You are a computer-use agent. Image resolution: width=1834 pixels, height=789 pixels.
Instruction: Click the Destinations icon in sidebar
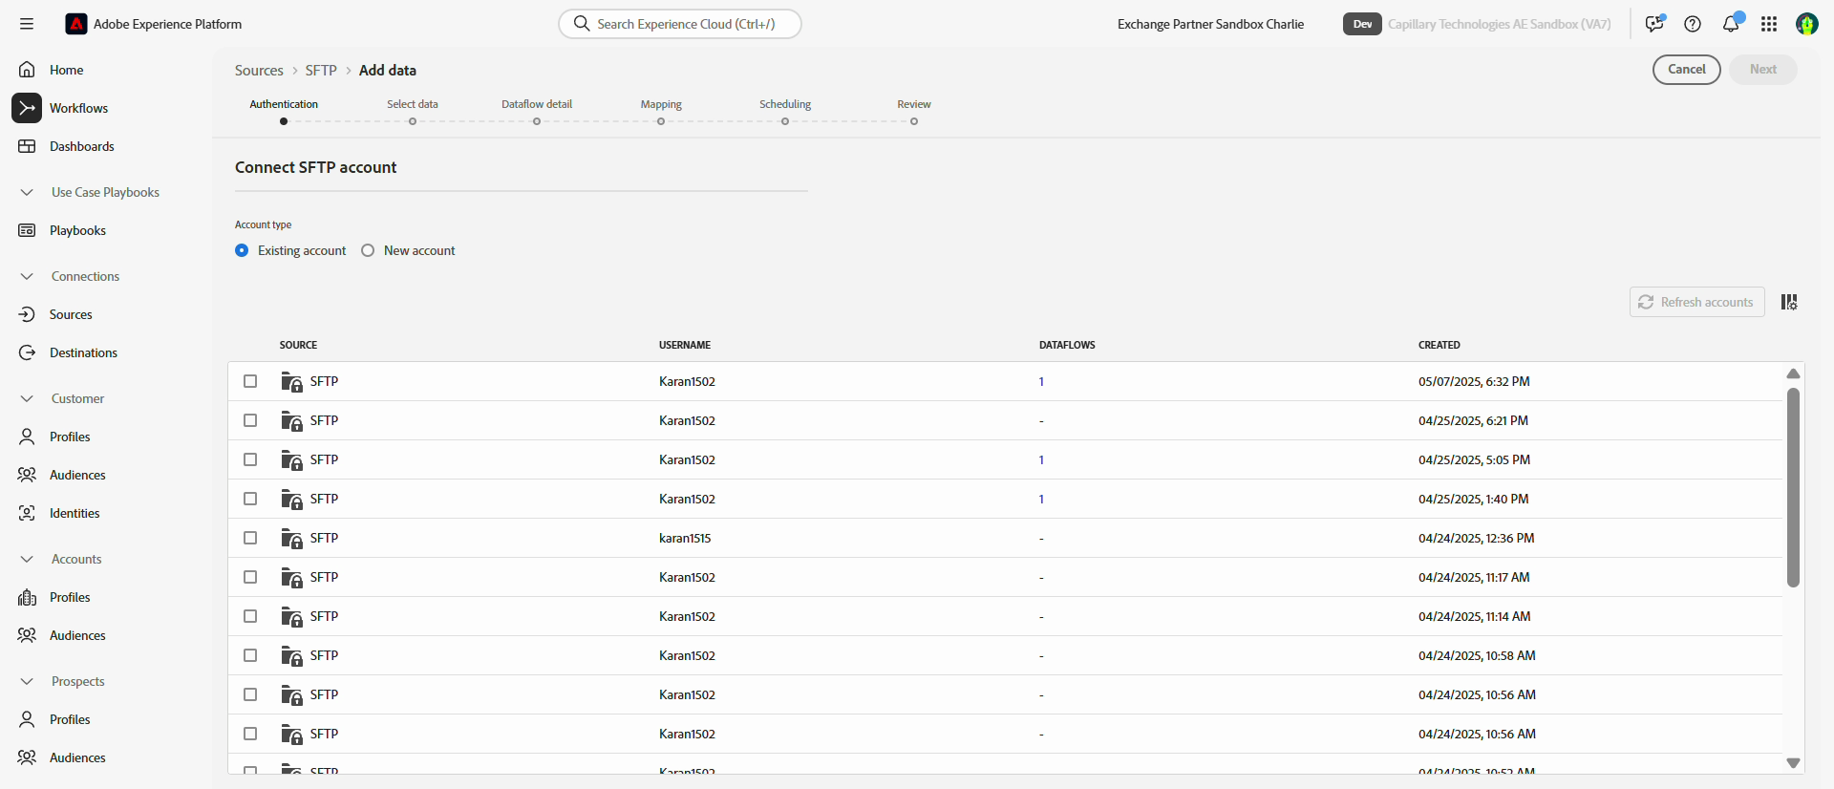(x=27, y=352)
